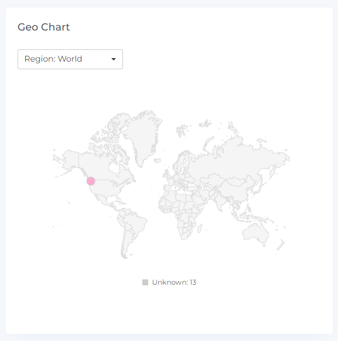This screenshot has width=338, height=341.
Task: Select Brazil on the world map
Action: point(136,223)
